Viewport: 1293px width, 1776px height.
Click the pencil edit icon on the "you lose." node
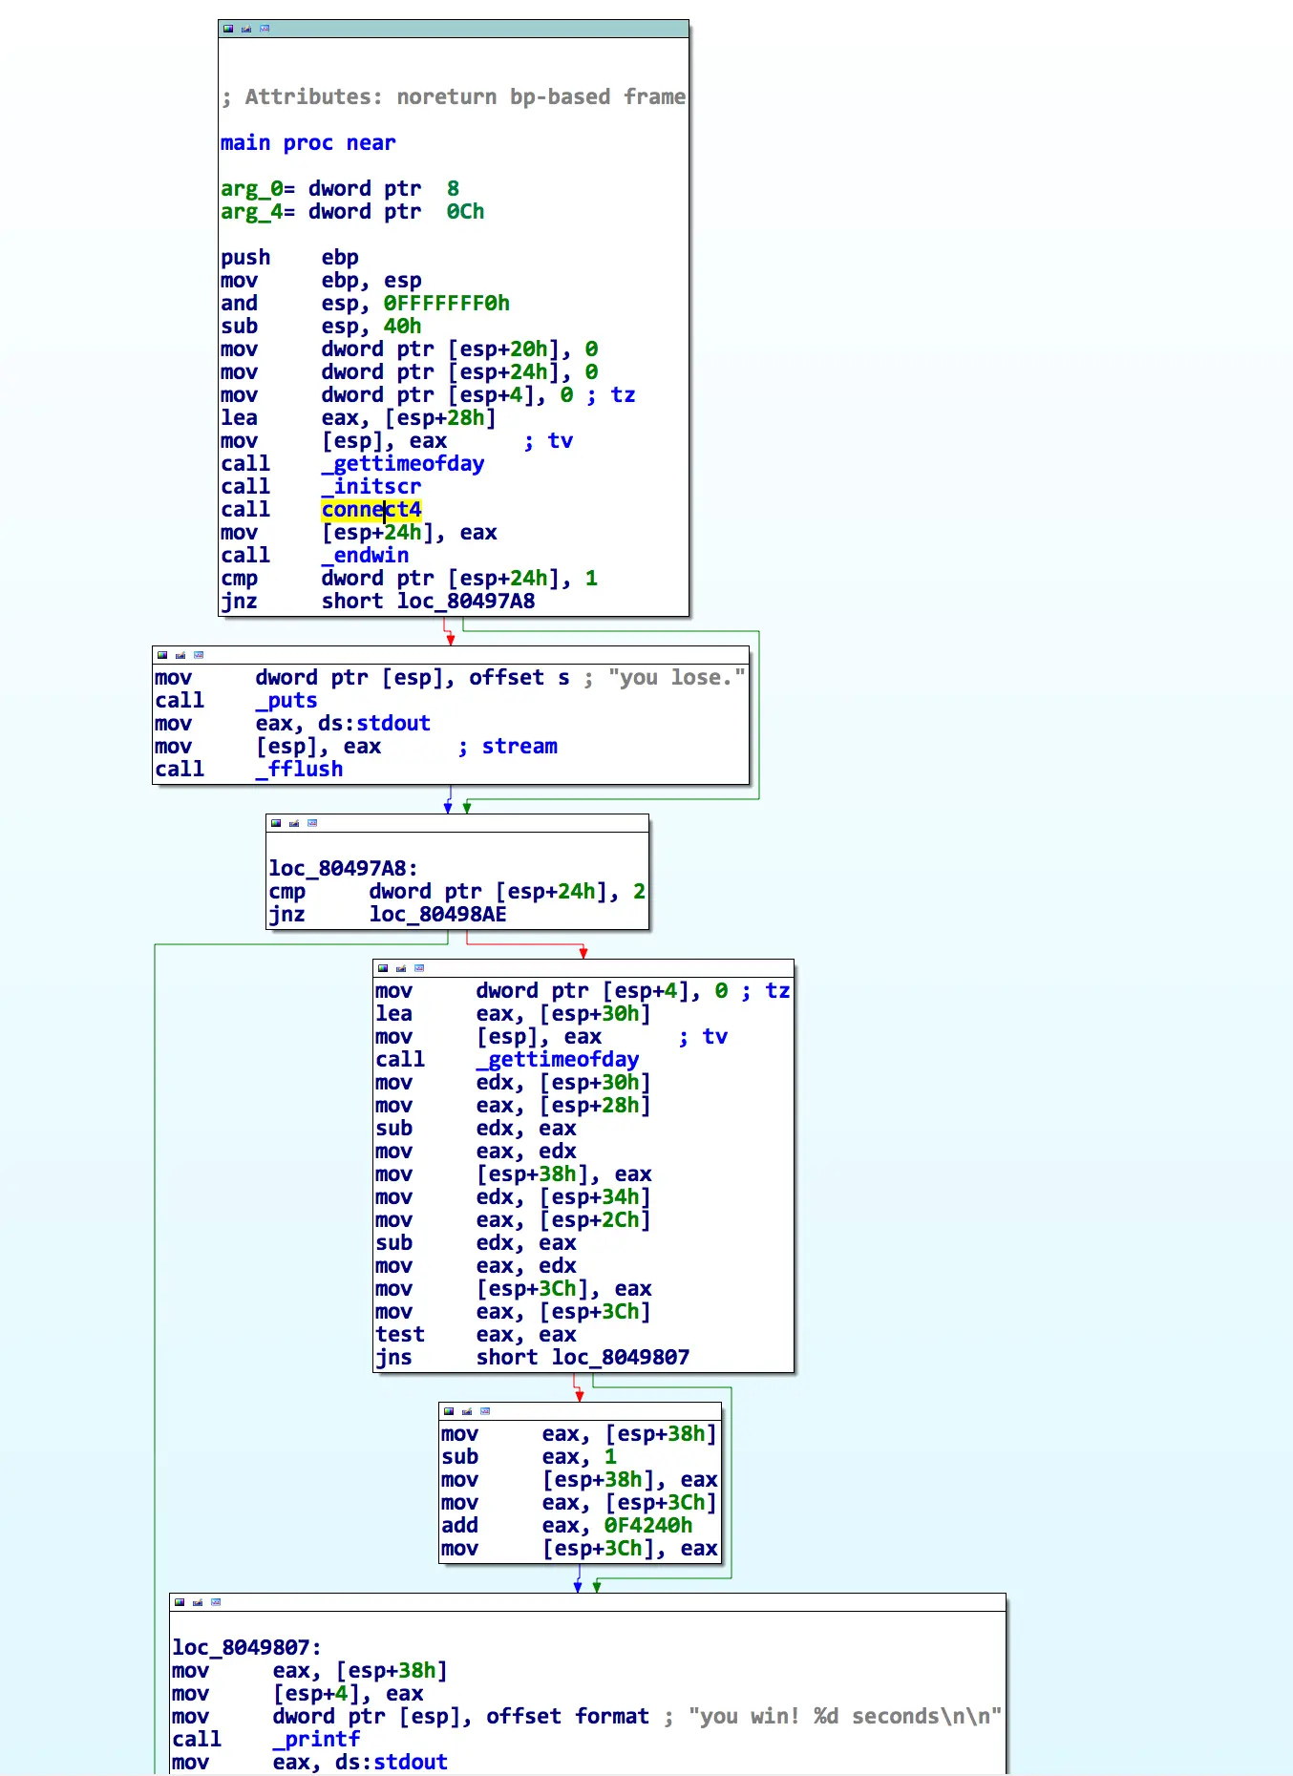coord(180,655)
